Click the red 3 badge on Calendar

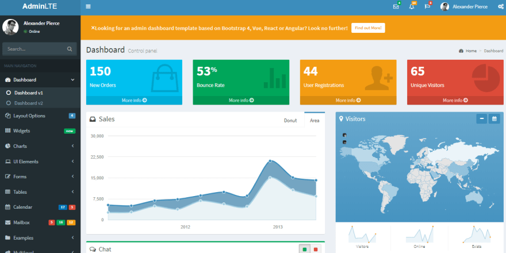pyautogui.click(x=72, y=207)
